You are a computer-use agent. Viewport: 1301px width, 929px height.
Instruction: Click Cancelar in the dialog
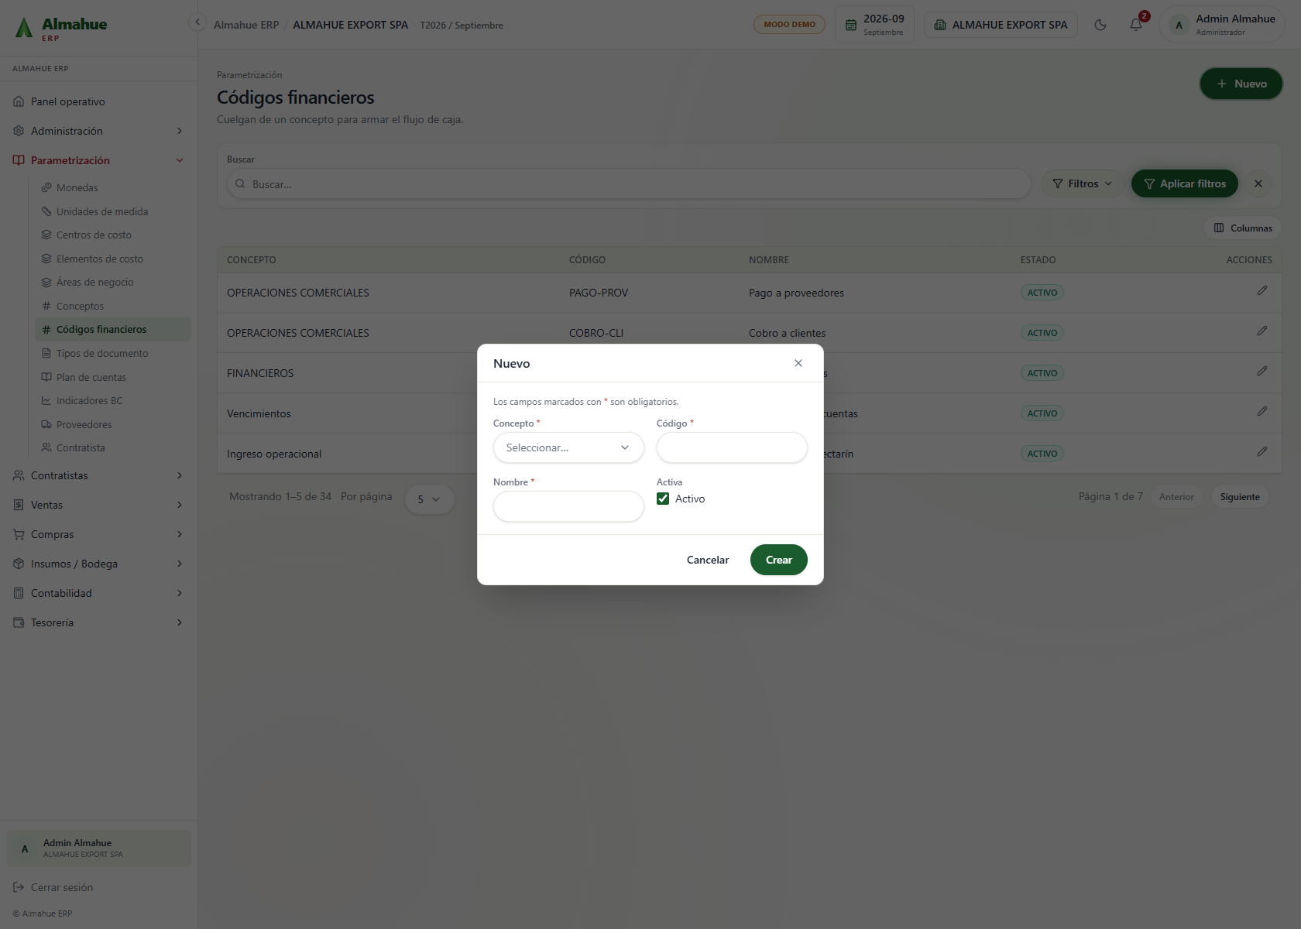click(708, 560)
